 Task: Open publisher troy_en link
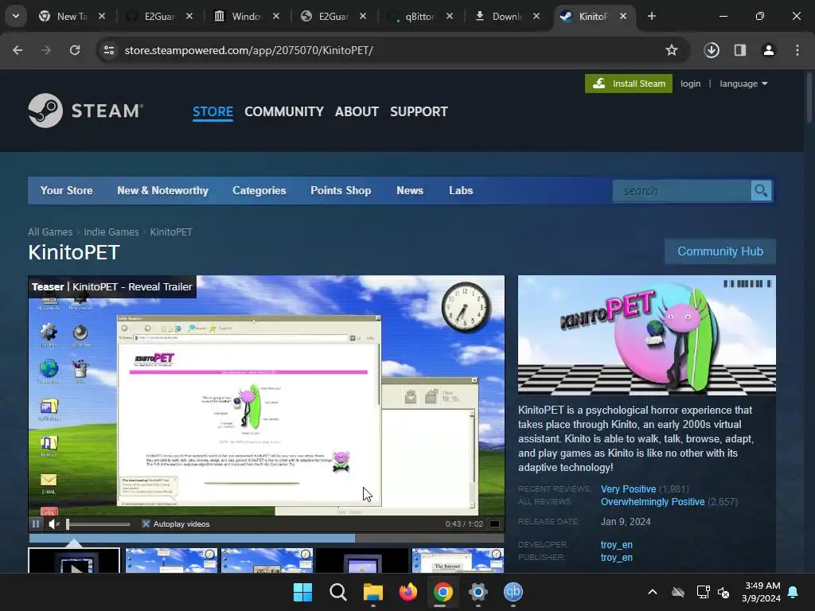tap(617, 558)
